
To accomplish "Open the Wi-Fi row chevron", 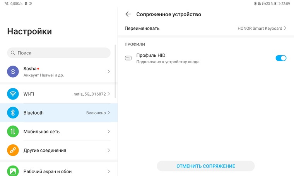I will tap(109, 94).
